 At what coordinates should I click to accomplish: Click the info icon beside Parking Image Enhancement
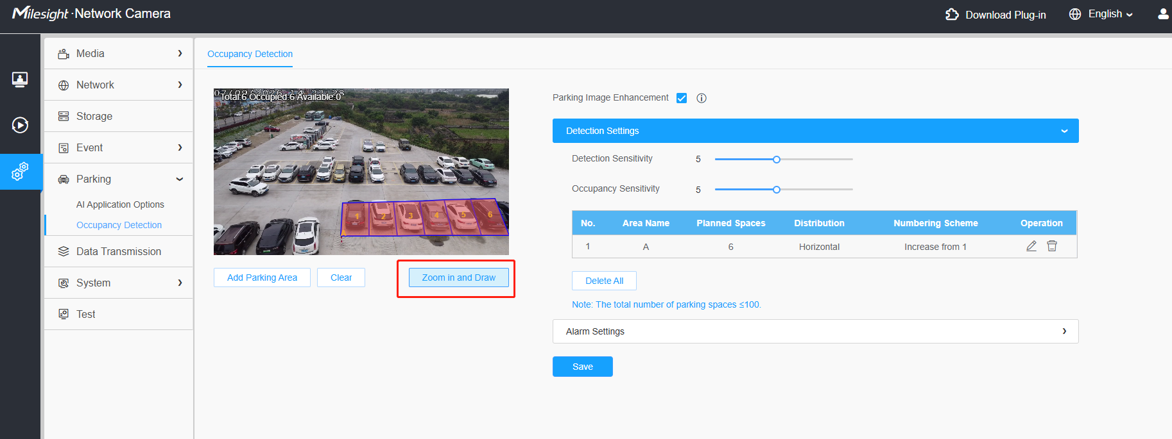[x=702, y=98]
